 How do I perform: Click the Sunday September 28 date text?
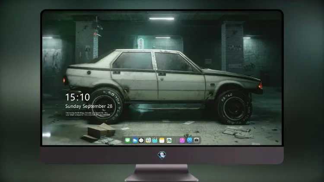tap(89, 106)
